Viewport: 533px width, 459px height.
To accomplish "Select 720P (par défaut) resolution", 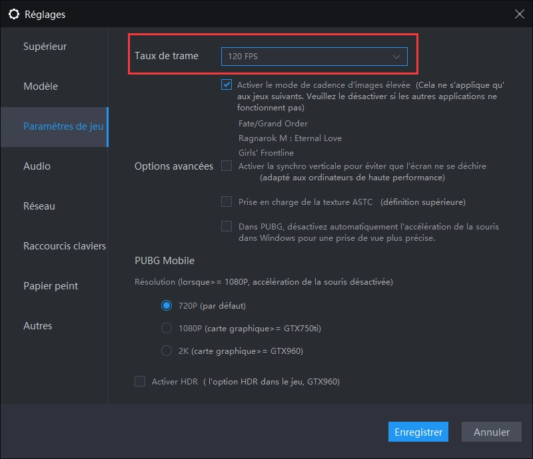I will tap(167, 306).
